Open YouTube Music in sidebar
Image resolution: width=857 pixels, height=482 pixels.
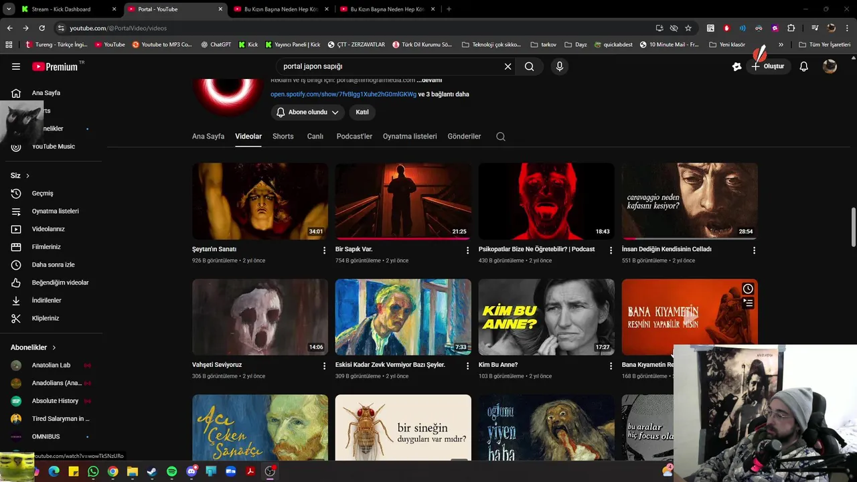pyautogui.click(x=53, y=146)
